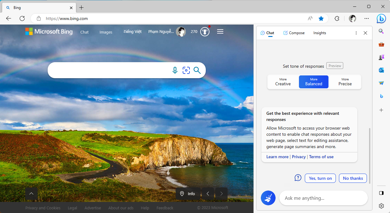Open Images from the Bing navigation
This screenshot has height=213, width=390.
click(106, 32)
